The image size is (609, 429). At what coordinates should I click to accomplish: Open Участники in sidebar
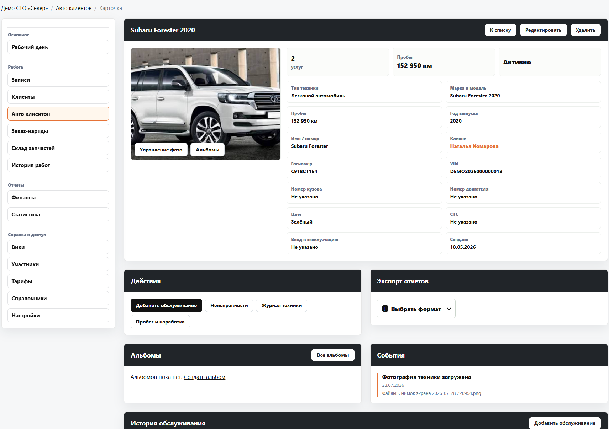[58, 264]
